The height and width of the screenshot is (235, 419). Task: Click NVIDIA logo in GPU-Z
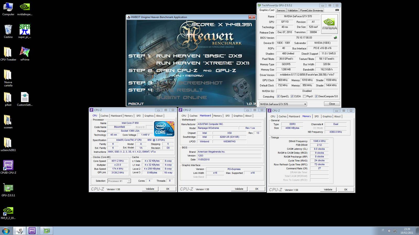coord(329,24)
